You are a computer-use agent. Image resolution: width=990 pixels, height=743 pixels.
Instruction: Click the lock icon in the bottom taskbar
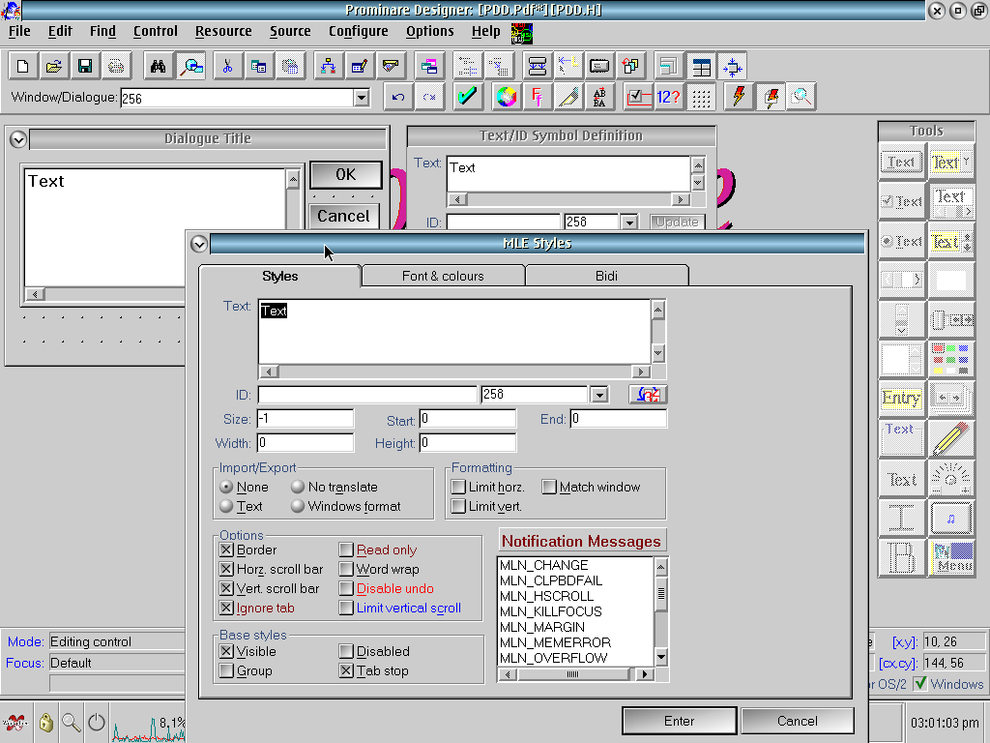click(45, 722)
